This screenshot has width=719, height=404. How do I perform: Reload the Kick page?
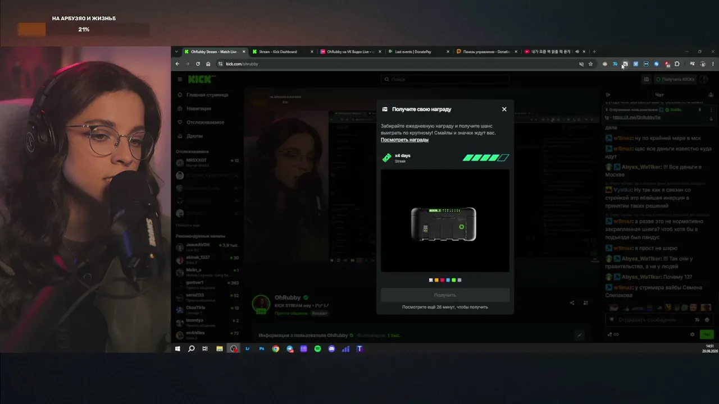point(198,64)
